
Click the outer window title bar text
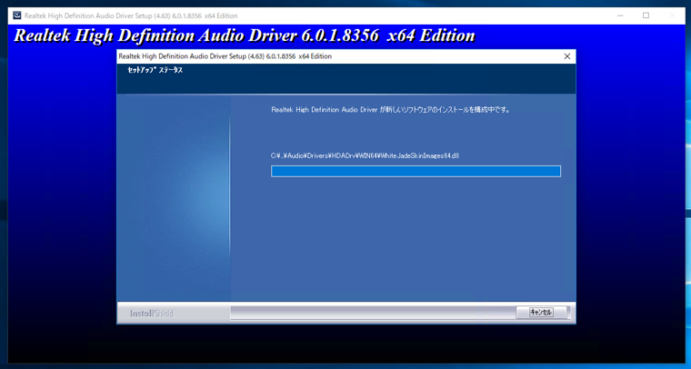[131, 15]
